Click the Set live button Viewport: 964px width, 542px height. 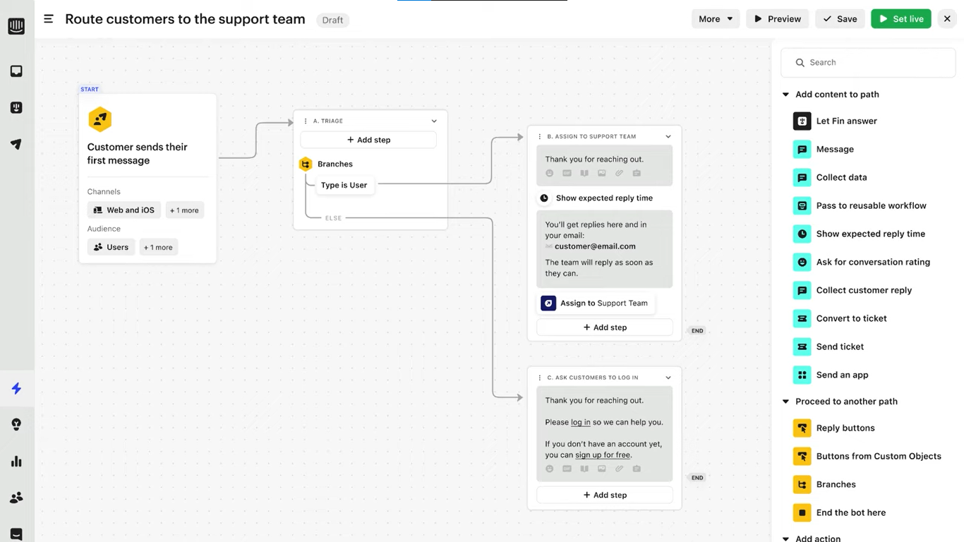point(901,18)
